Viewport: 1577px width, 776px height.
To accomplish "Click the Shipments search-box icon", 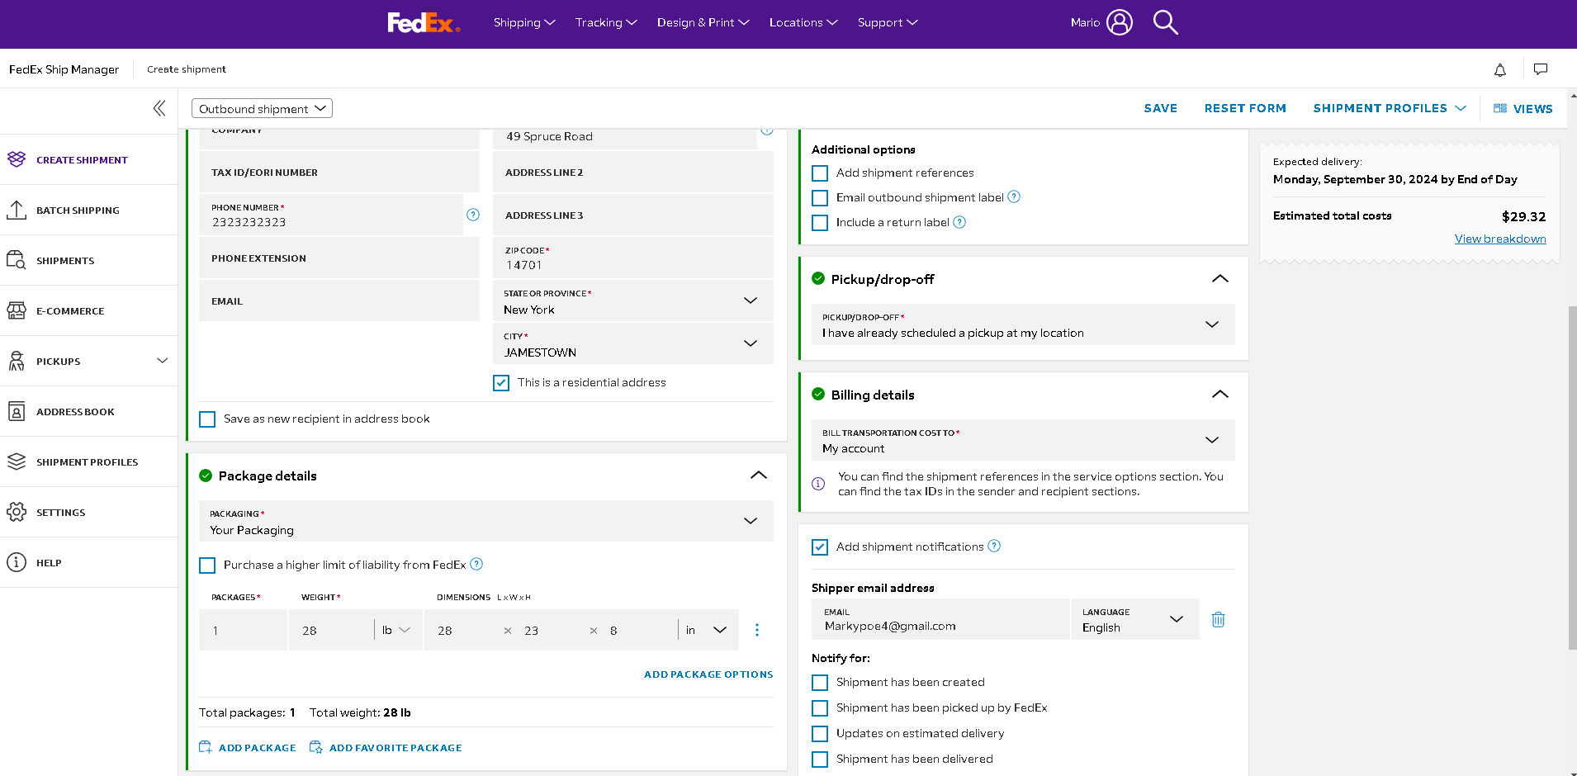I will tap(17, 260).
